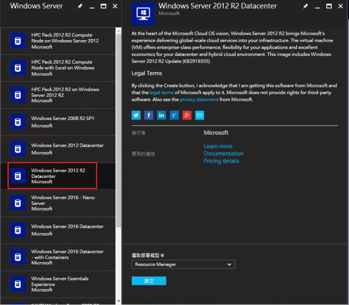Close the Windows Server 2012 R2 Datacenter blade
This screenshot has height=305, width=349.
[341, 6]
